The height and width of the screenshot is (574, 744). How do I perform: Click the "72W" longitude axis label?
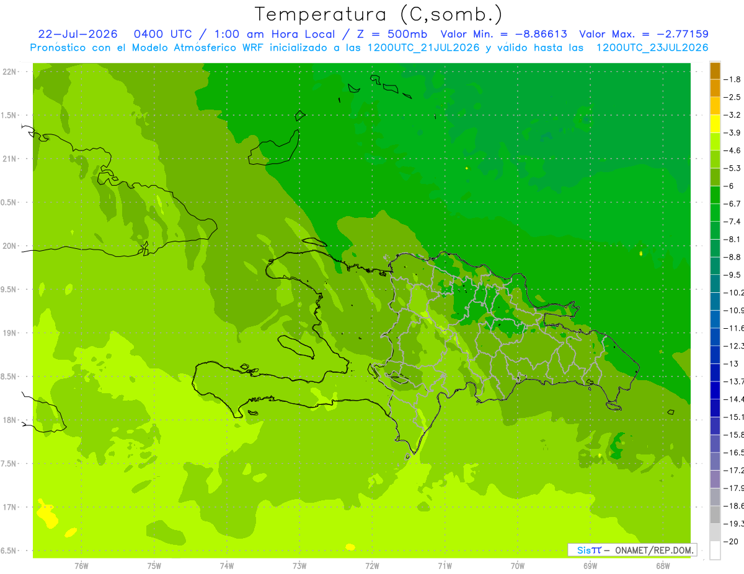tap(372, 565)
